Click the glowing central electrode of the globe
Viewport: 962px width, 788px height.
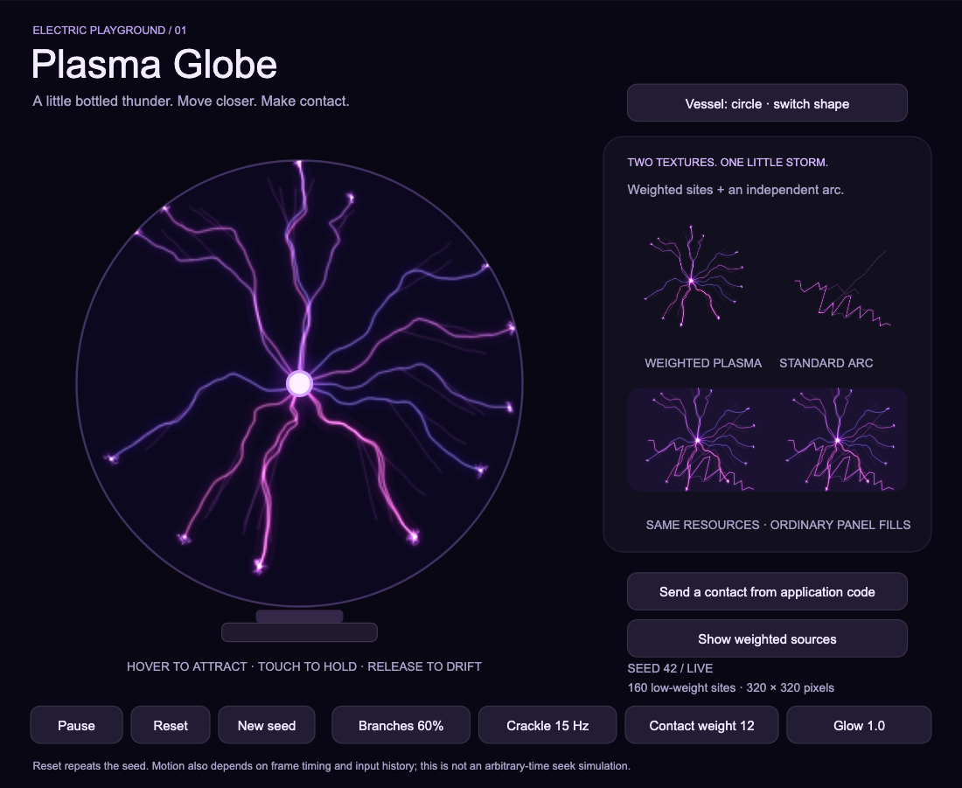coord(299,383)
